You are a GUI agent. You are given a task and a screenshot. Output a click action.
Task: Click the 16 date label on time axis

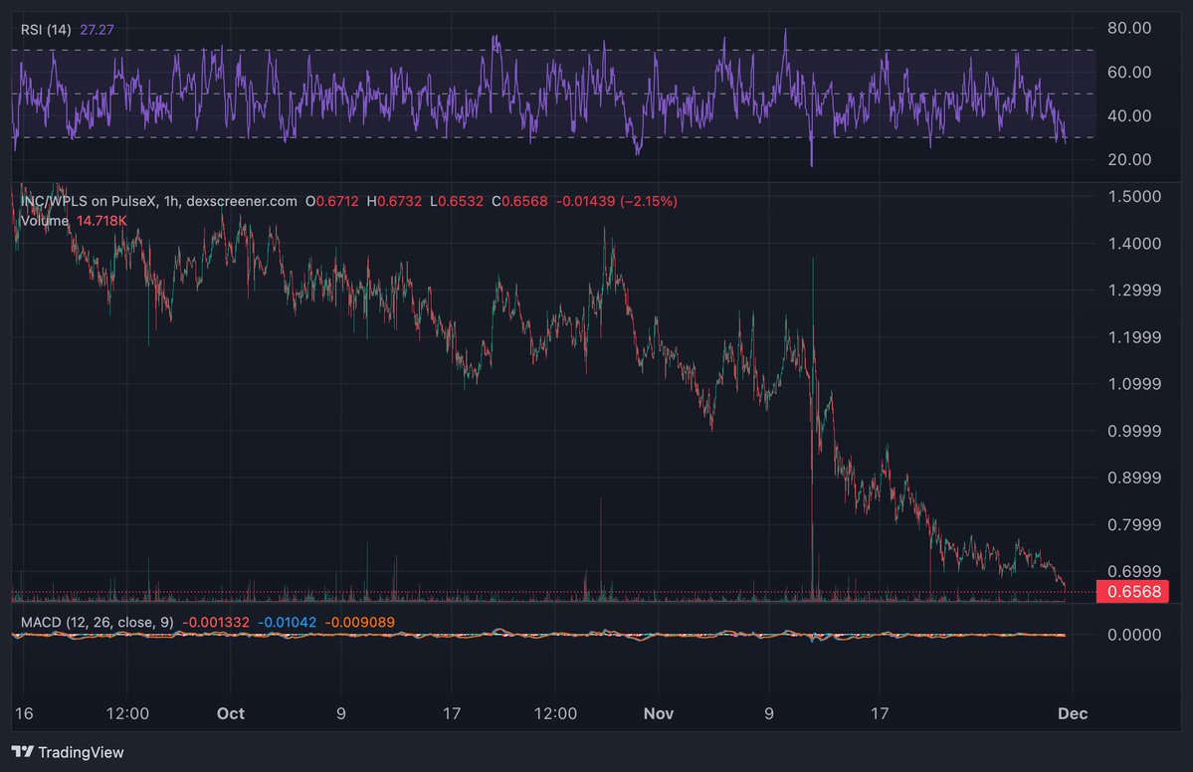(x=24, y=713)
